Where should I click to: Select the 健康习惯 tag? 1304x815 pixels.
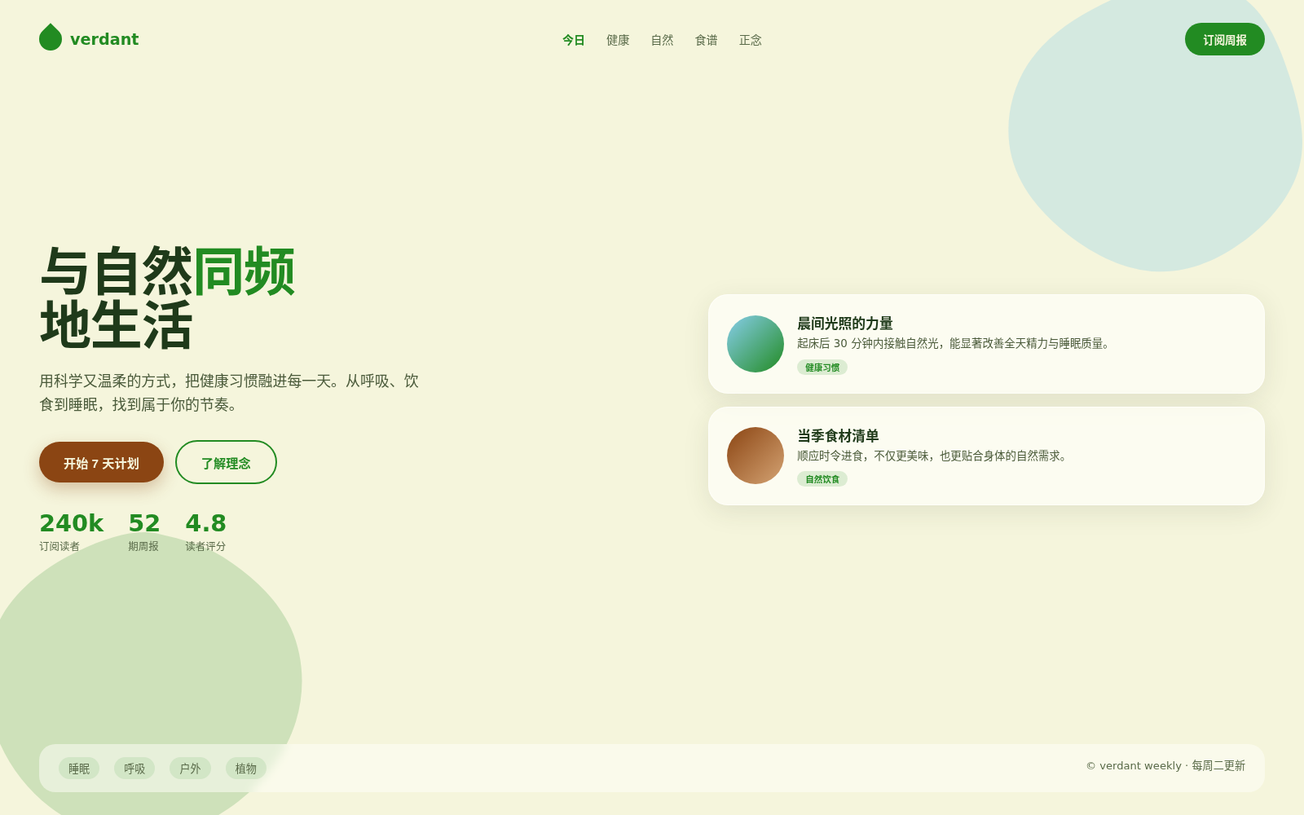point(822,368)
